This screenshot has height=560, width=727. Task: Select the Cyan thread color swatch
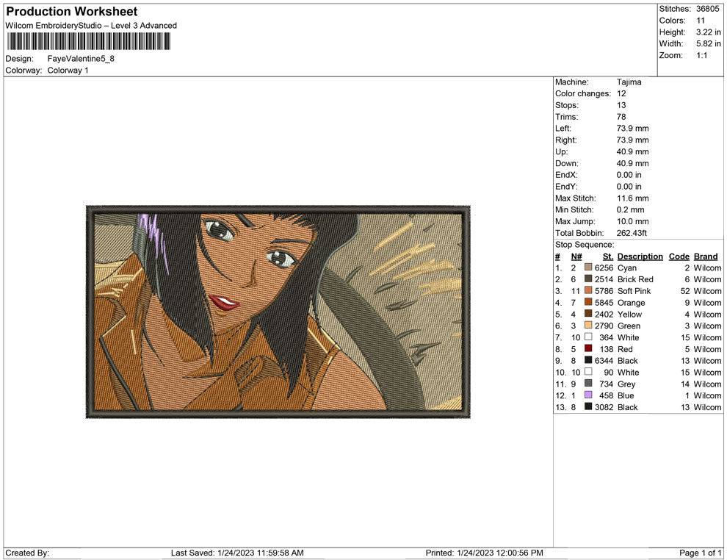pos(588,268)
